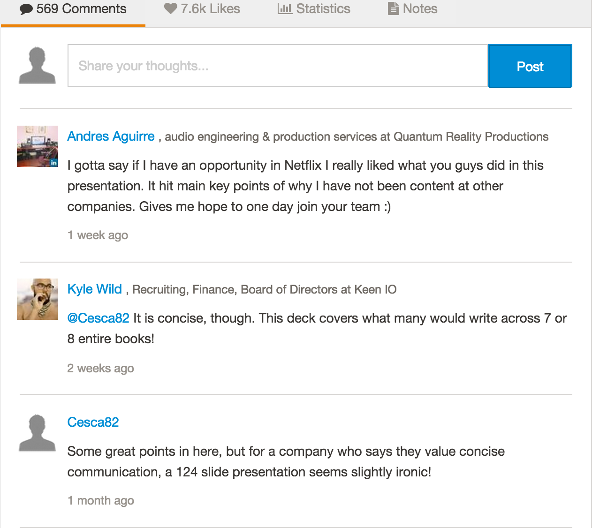Switch to the 7.6k Likes tab
The image size is (592, 528).
pyautogui.click(x=202, y=9)
